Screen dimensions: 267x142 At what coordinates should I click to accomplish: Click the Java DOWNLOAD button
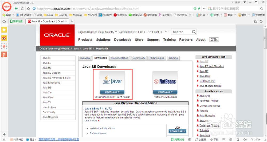coord(112,92)
